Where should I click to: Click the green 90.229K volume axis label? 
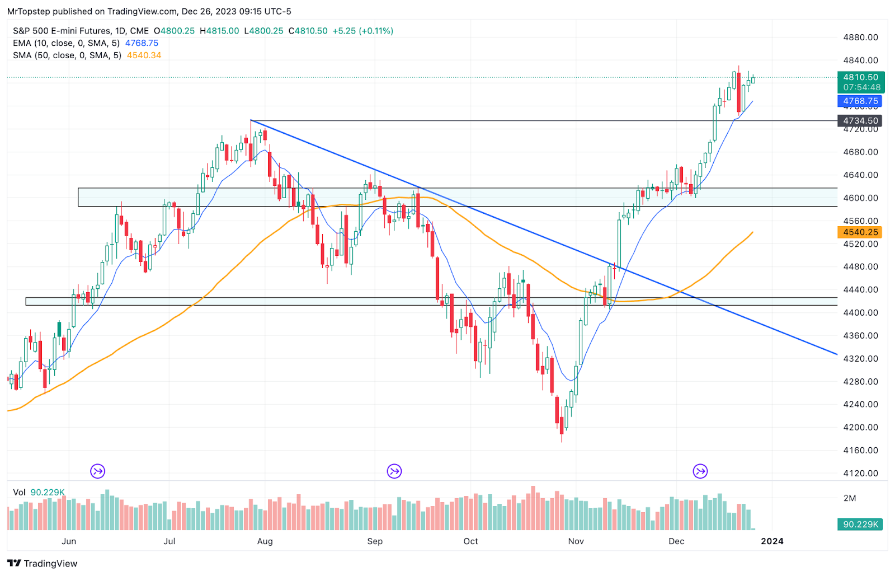click(x=860, y=525)
